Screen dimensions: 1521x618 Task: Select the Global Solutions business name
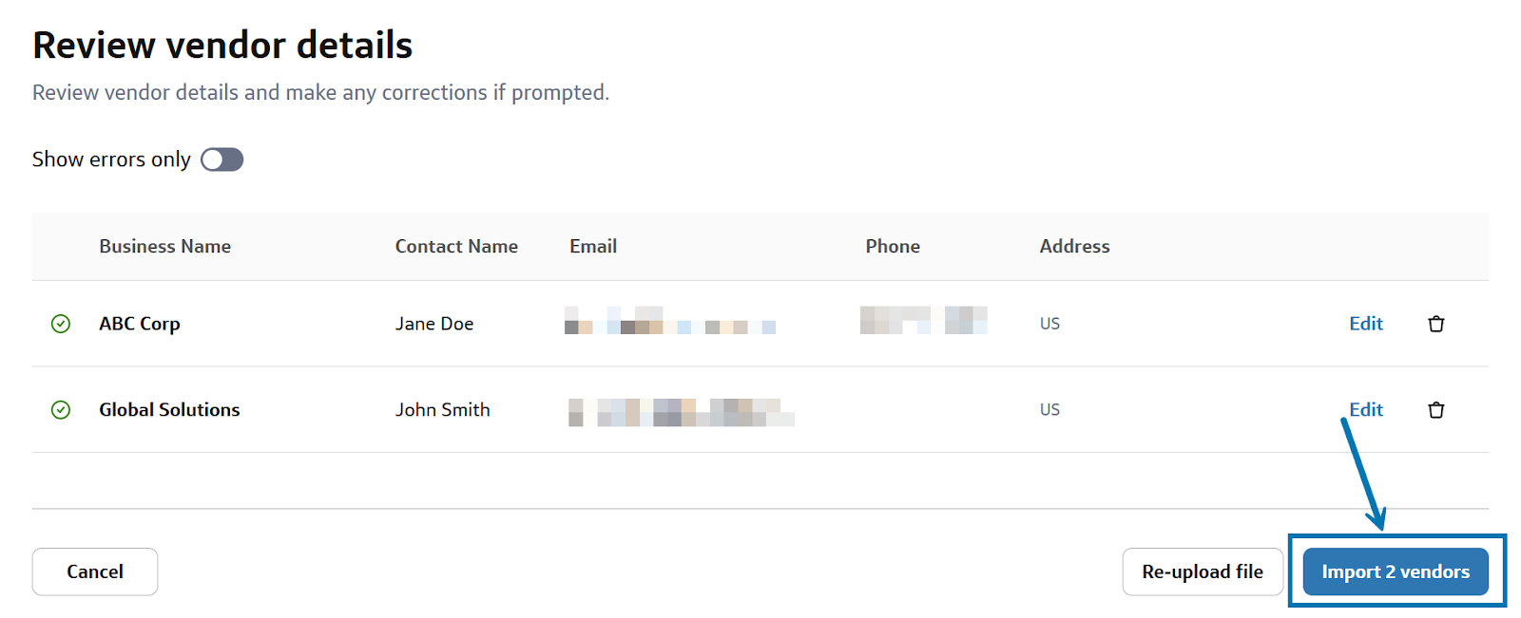pos(169,410)
